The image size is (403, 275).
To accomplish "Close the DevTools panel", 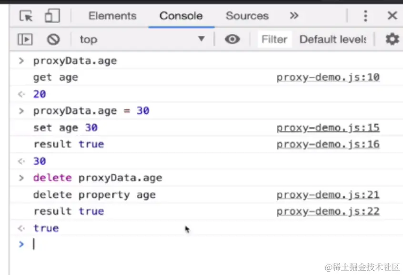I will pos(392,16).
